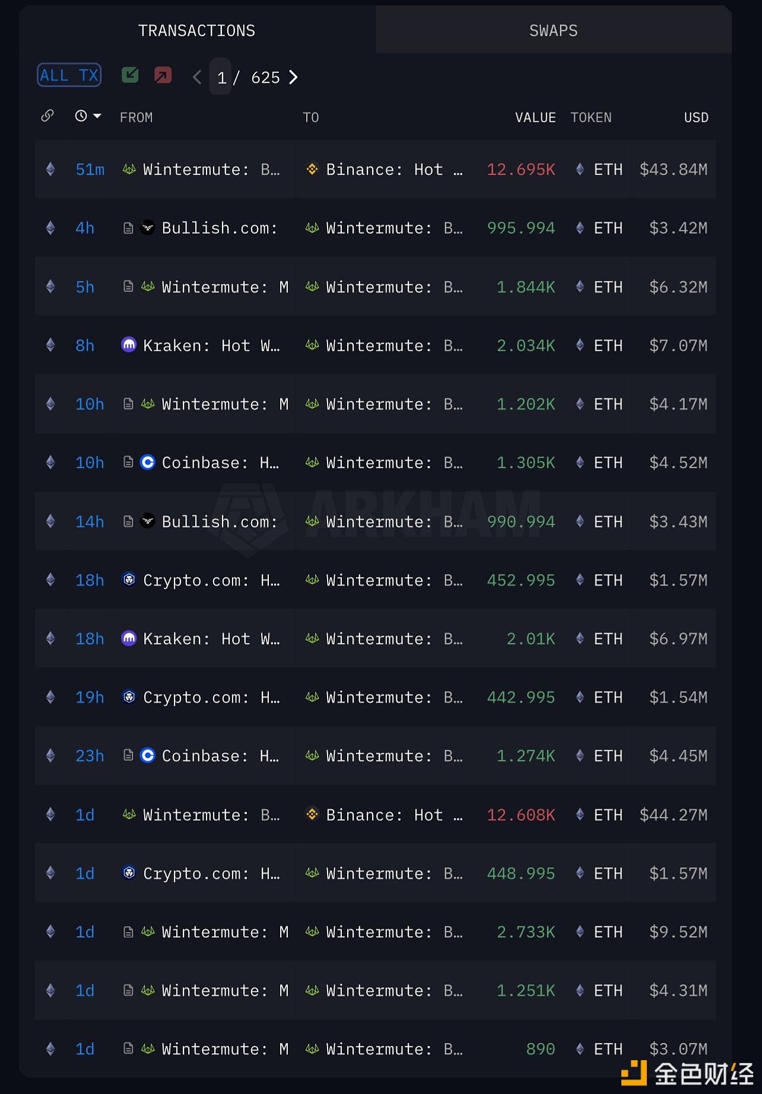Open Kraken: Hot W... sender in 8h row
Screen dimensions: 762x1094
[x=211, y=345]
